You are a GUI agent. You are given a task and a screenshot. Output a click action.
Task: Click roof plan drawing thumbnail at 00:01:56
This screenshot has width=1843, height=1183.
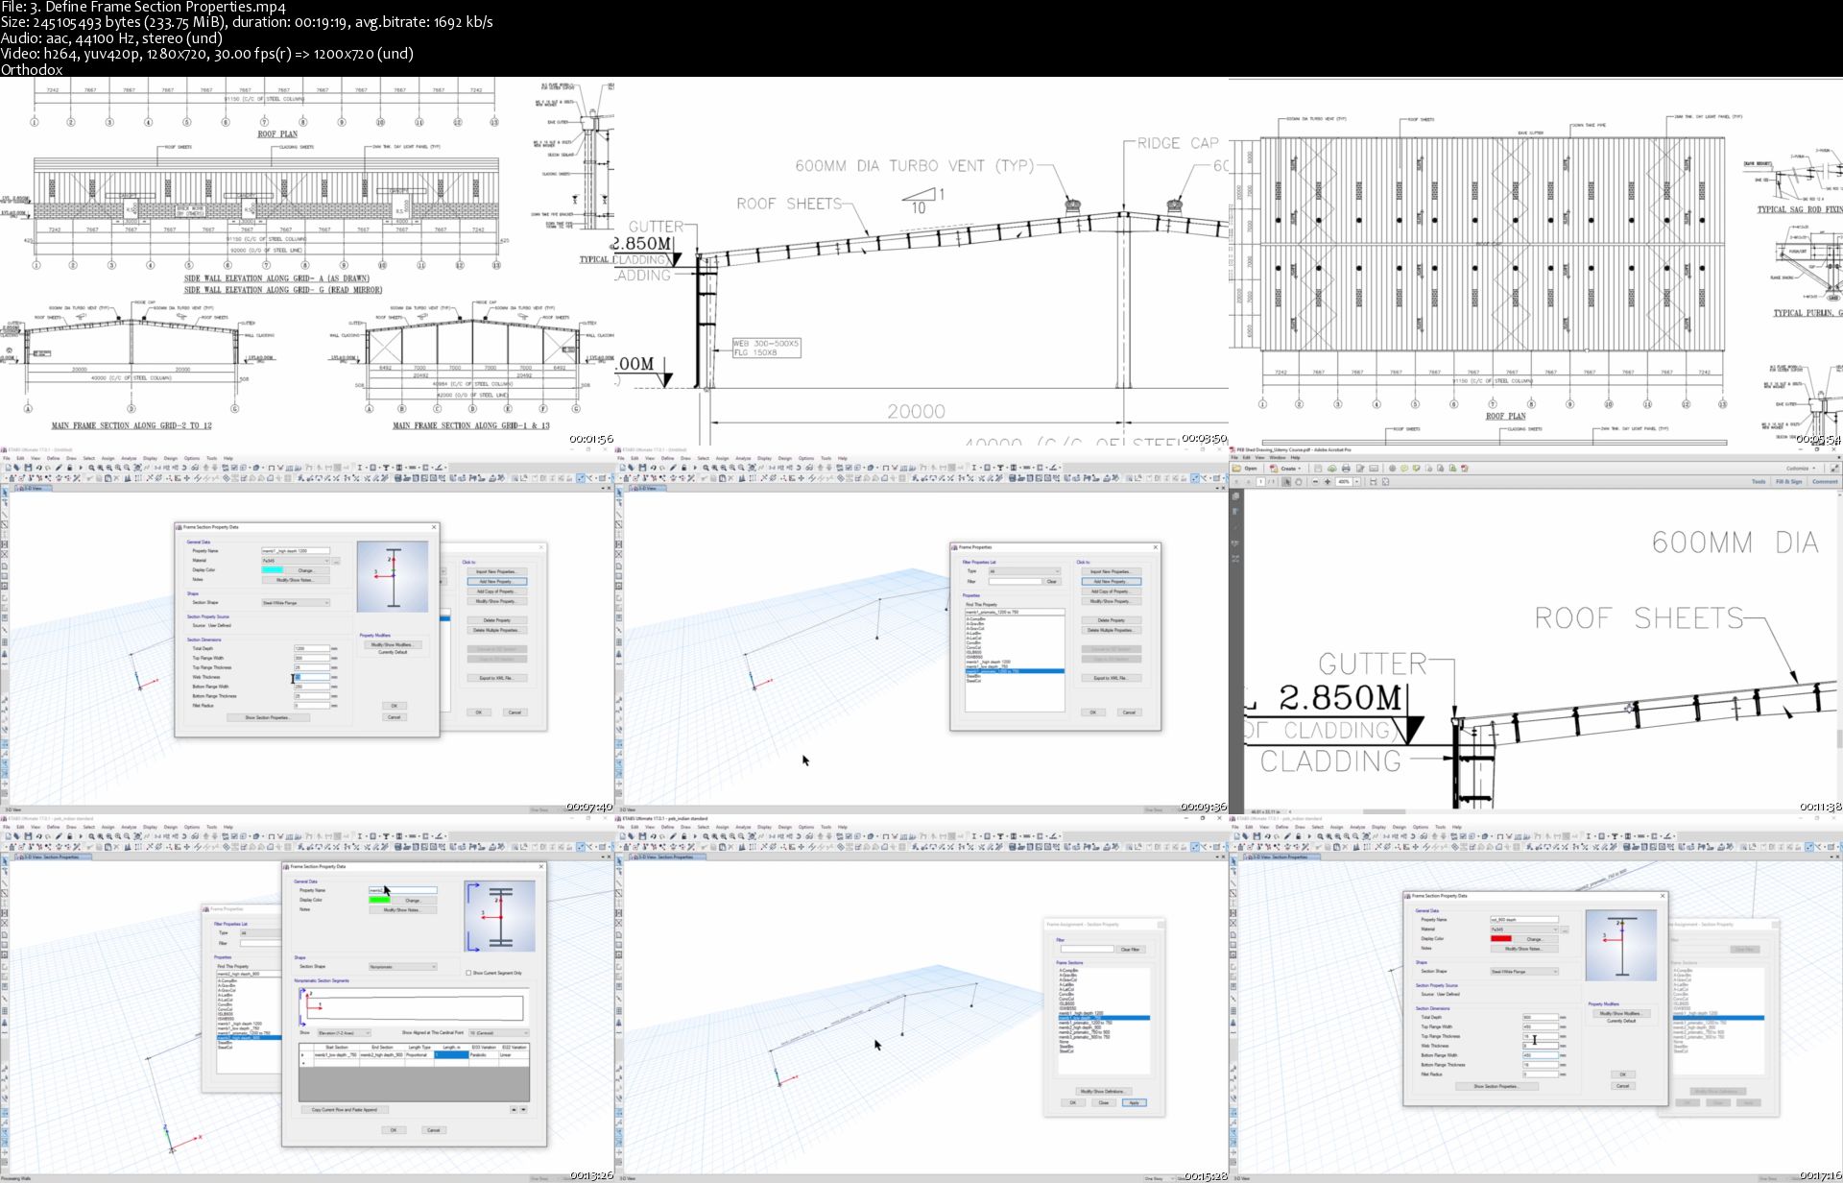tap(307, 259)
